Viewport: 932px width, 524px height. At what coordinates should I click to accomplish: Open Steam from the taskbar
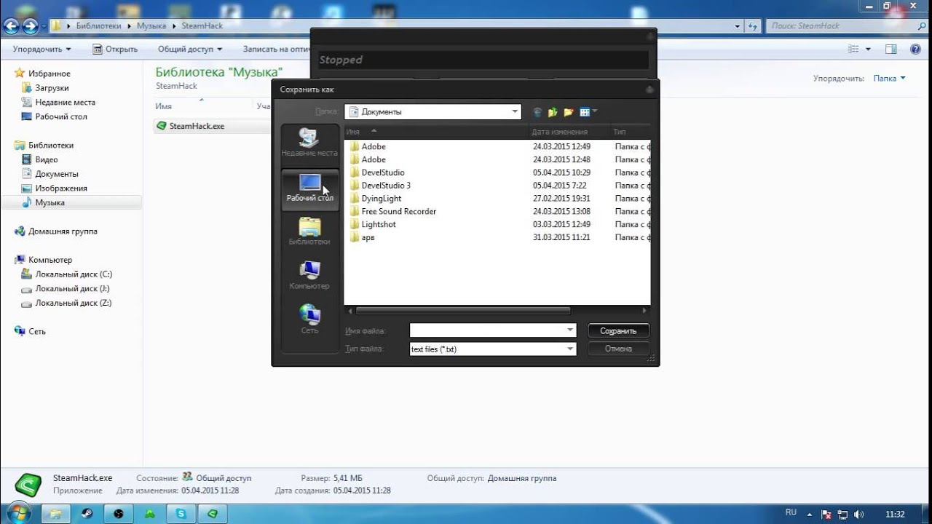87,514
